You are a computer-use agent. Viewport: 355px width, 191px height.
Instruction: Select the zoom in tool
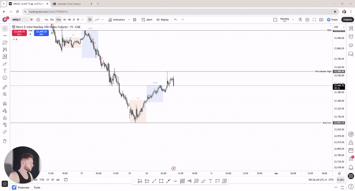[5, 94]
